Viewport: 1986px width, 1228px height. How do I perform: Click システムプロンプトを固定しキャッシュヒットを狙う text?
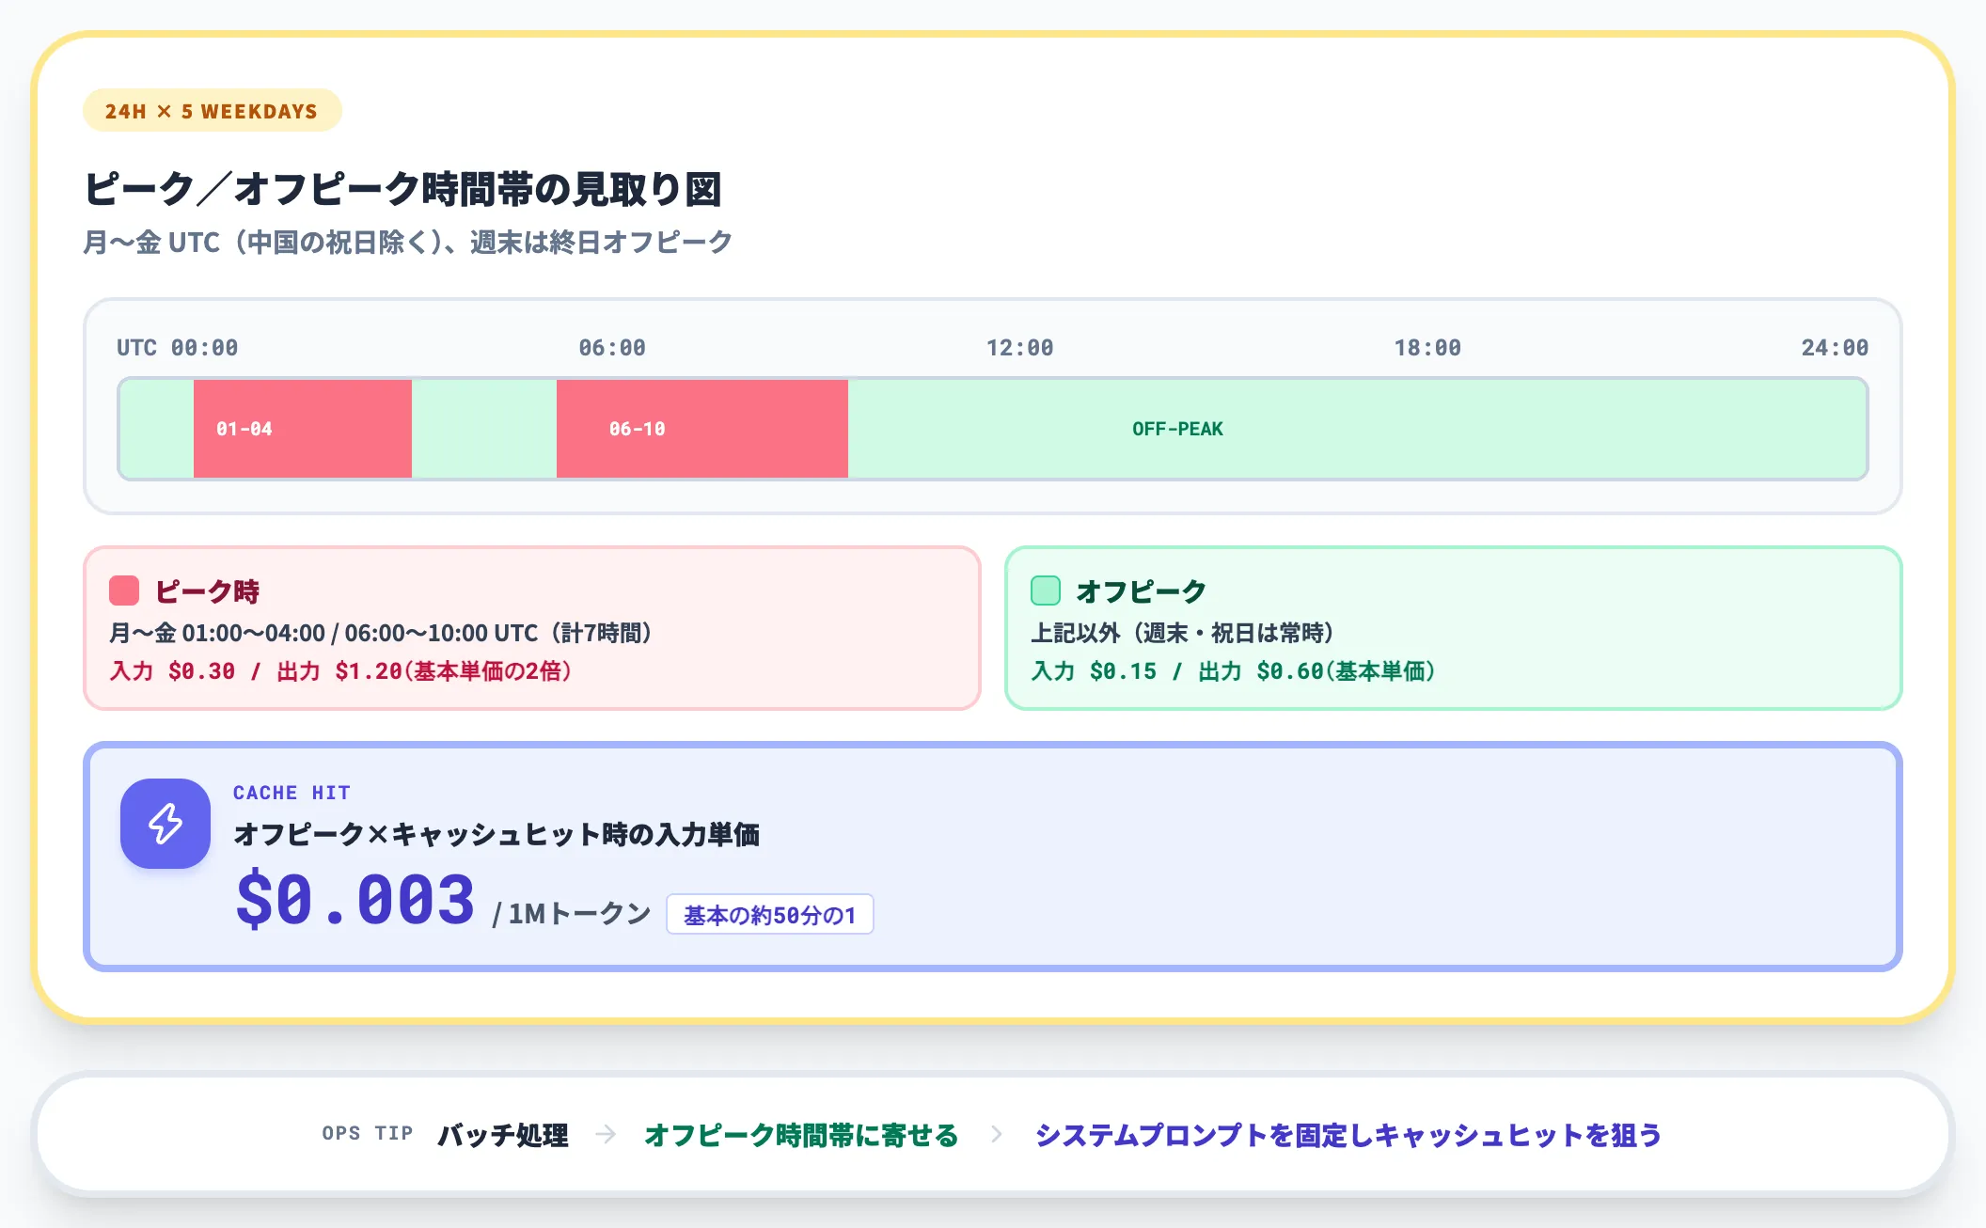(x=1348, y=1135)
